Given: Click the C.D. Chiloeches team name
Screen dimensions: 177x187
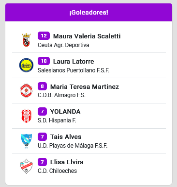Looking at the screenshot, I should click(57, 171).
